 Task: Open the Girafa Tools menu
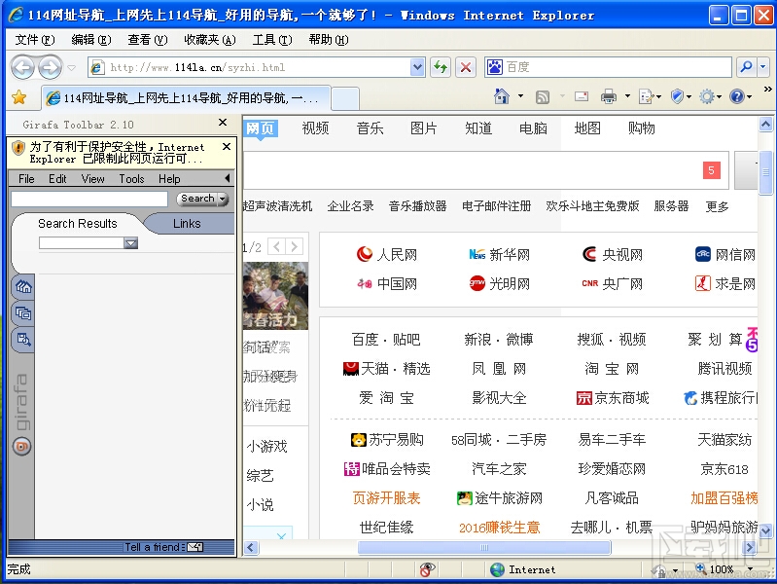tap(131, 179)
